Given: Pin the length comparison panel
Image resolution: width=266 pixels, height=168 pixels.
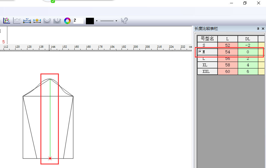Looking at the screenshot, I should (258, 29).
